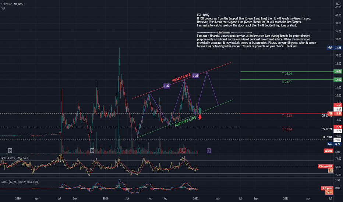Click the RSI-based MA label tag
The width and height of the screenshot is (343, 202).
[x=325, y=166]
